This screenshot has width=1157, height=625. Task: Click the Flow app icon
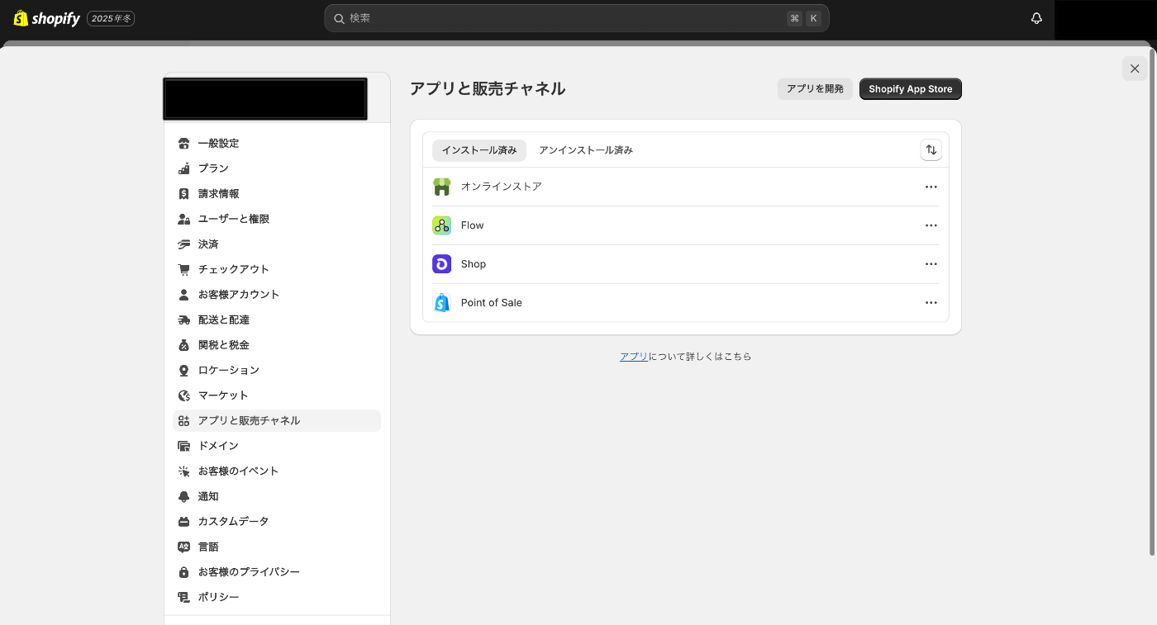coord(442,225)
